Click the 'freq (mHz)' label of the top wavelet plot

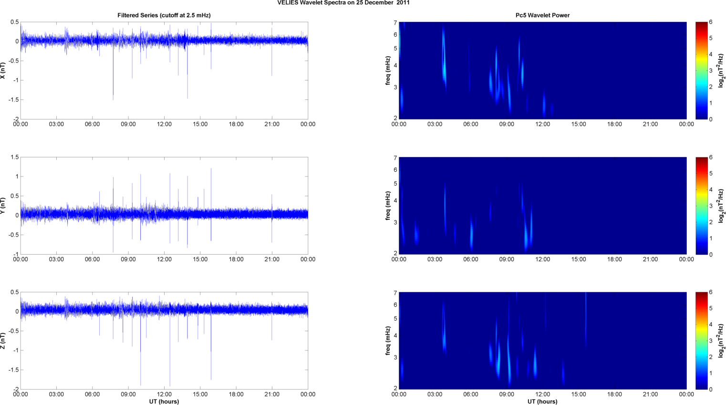(x=388, y=70)
